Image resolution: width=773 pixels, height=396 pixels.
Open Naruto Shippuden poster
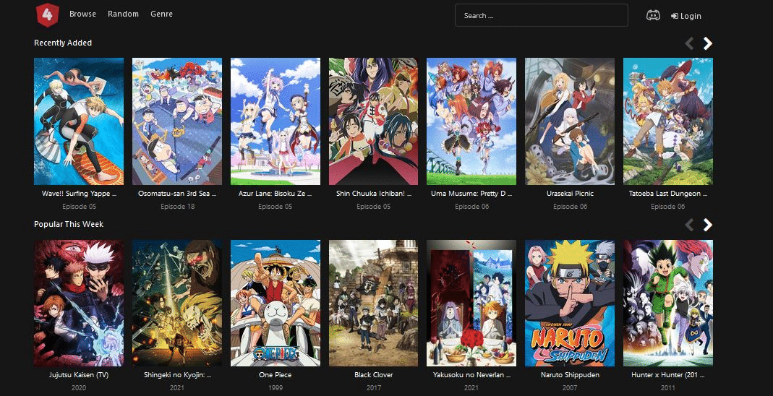pyautogui.click(x=570, y=303)
